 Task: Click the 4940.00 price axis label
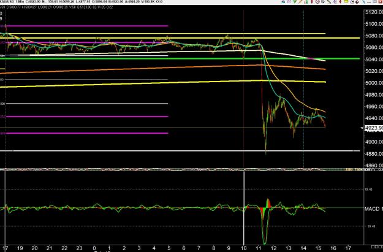(374, 118)
